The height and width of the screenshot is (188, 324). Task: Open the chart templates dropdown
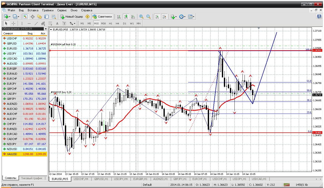tap(191, 17)
